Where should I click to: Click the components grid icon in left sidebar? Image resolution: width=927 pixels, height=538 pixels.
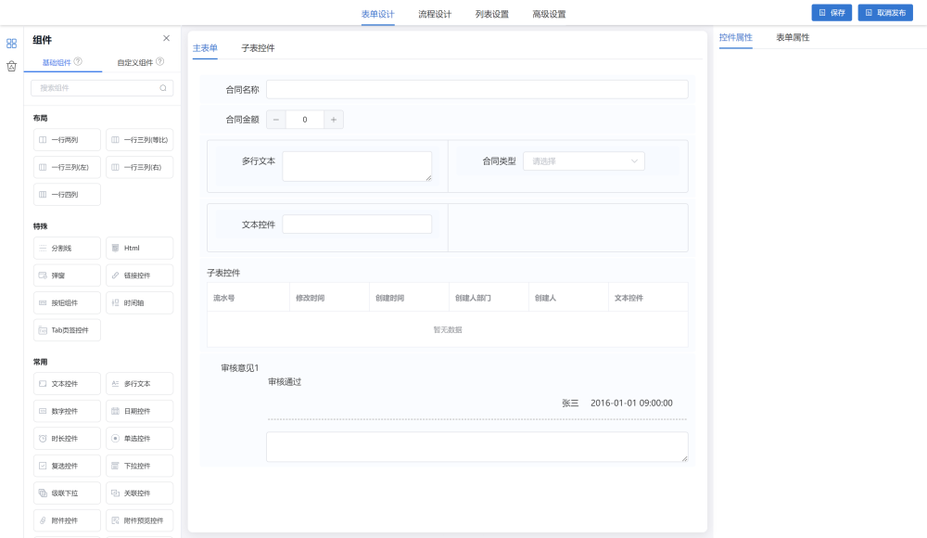point(11,44)
